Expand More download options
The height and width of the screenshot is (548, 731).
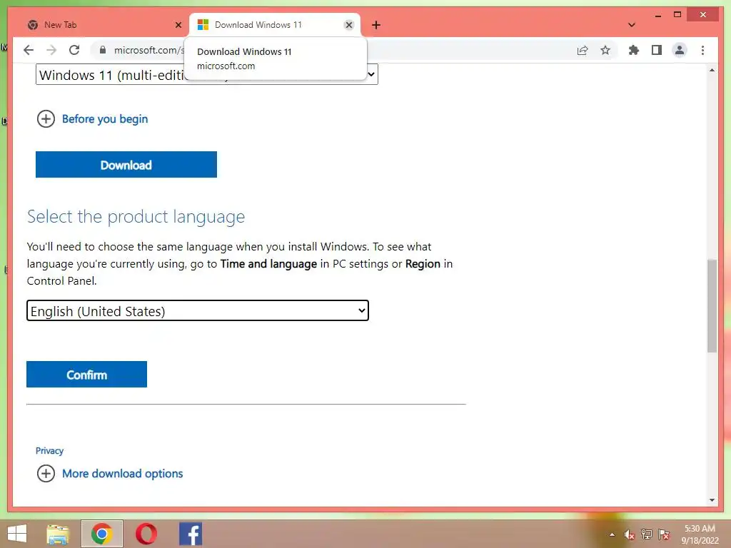coord(109,474)
